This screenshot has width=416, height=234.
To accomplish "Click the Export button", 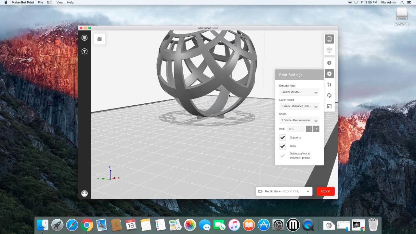I will click(326, 191).
